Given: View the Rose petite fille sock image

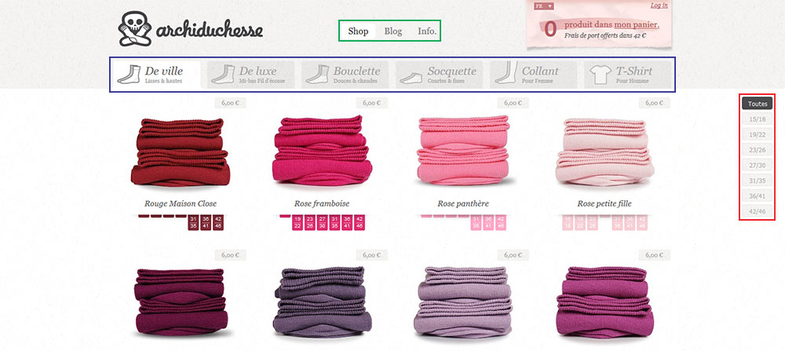Looking at the screenshot, I should coord(604,152).
